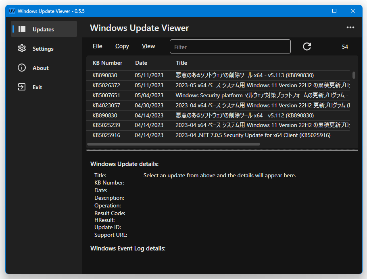Close the Windows Update Viewer window
Screen dimensions: 367x279
pyautogui.click(x=353, y=11)
